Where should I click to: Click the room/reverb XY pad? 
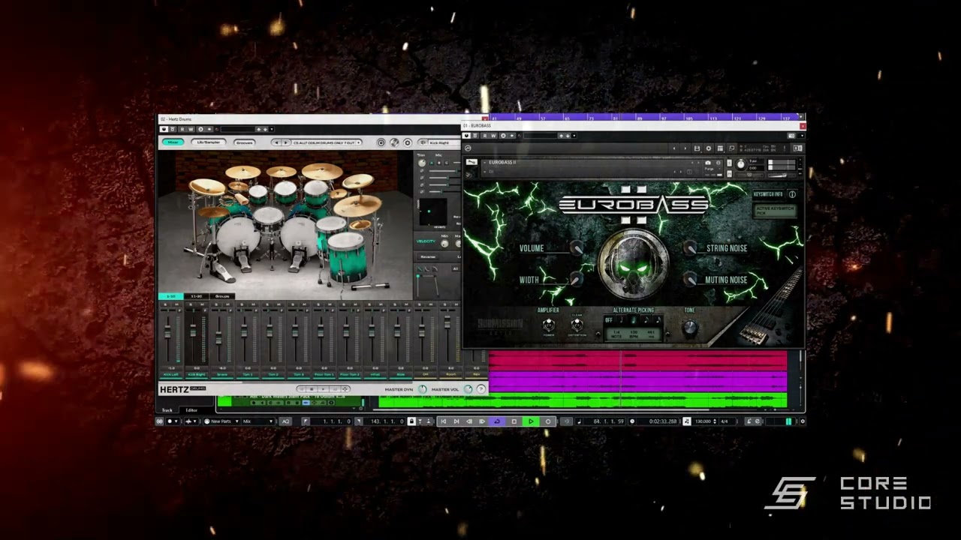[x=432, y=212]
